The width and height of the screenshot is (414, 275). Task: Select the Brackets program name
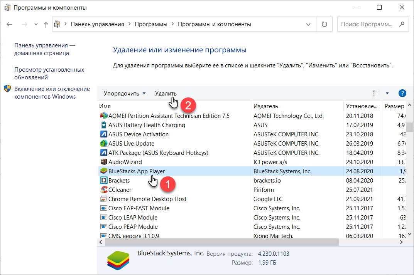coord(119,181)
